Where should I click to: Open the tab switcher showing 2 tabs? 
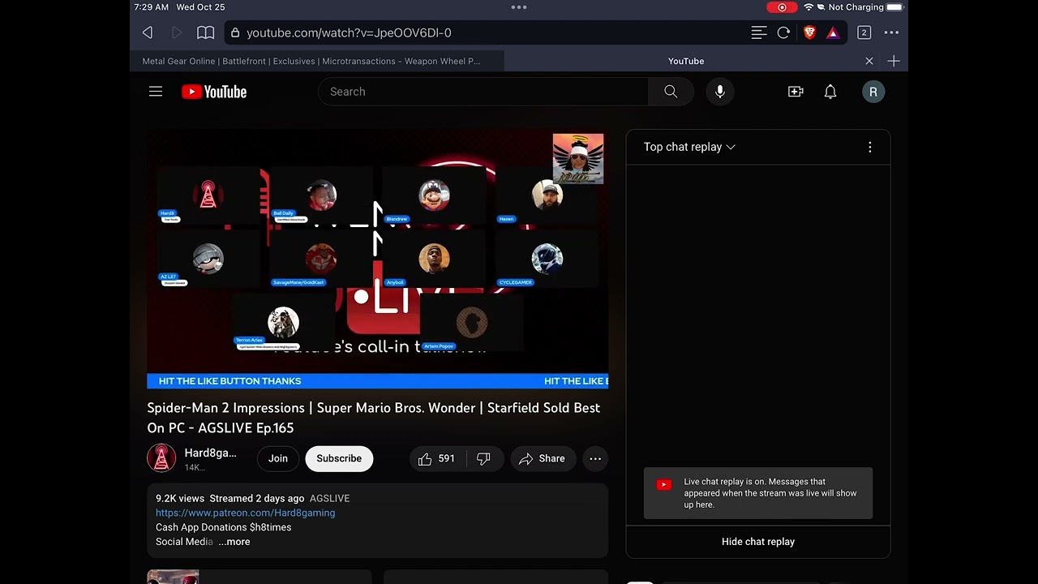click(864, 32)
